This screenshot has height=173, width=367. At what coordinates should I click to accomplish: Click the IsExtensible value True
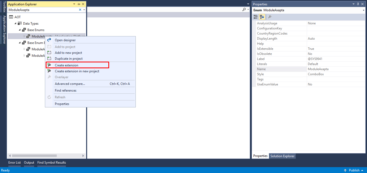tap(311, 49)
